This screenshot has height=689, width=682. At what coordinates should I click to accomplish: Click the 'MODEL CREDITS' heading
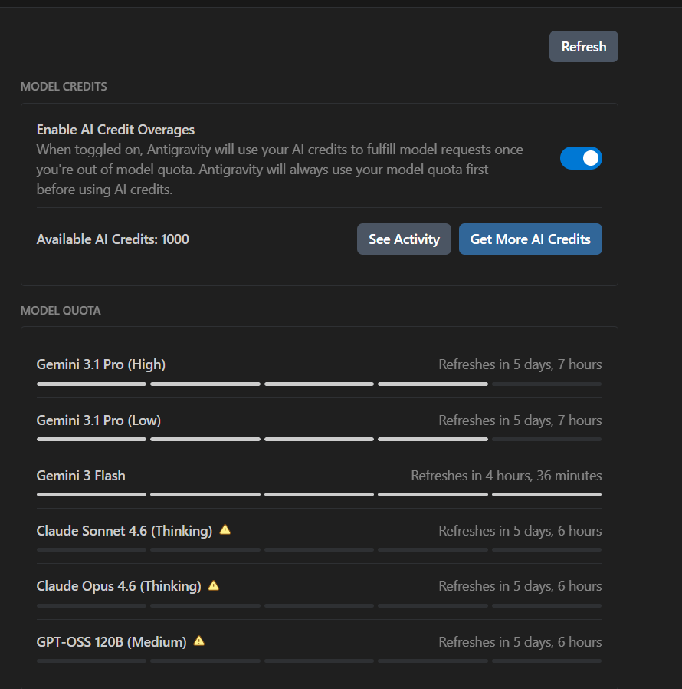[x=64, y=87]
